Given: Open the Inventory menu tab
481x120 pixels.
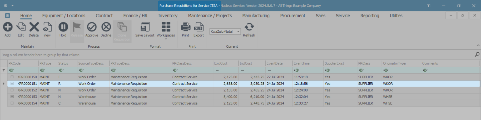Looking at the screenshot, I should coord(168,16).
